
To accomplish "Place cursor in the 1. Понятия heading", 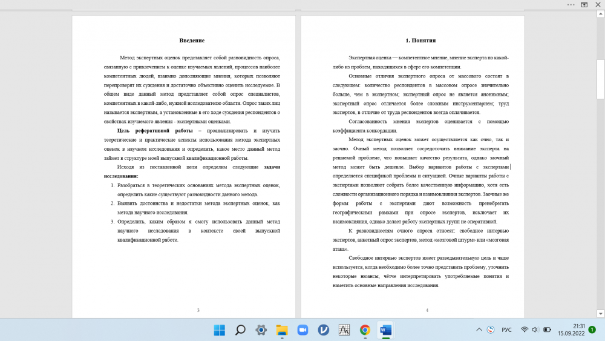I will [x=420, y=41].
